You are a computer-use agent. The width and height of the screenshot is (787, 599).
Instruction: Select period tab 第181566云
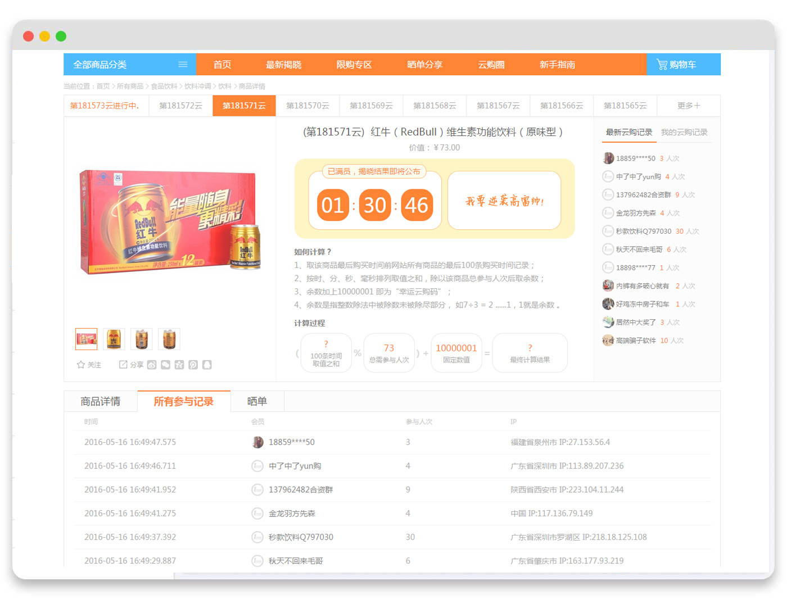pos(562,106)
